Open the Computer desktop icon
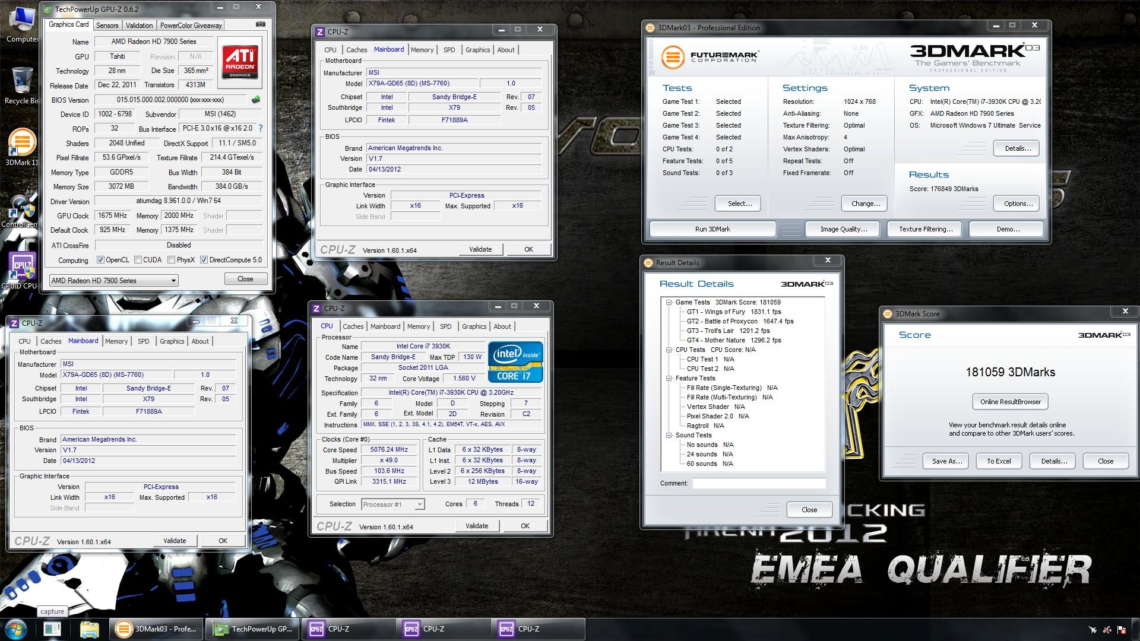The height and width of the screenshot is (641, 1140). click(22, 25)
